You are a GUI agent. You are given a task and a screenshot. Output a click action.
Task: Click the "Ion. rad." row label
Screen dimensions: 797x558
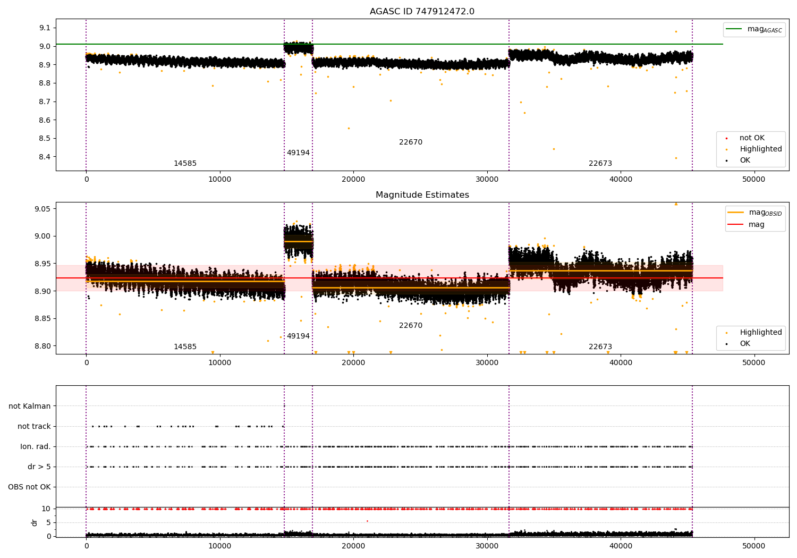[x=36, y=447]
